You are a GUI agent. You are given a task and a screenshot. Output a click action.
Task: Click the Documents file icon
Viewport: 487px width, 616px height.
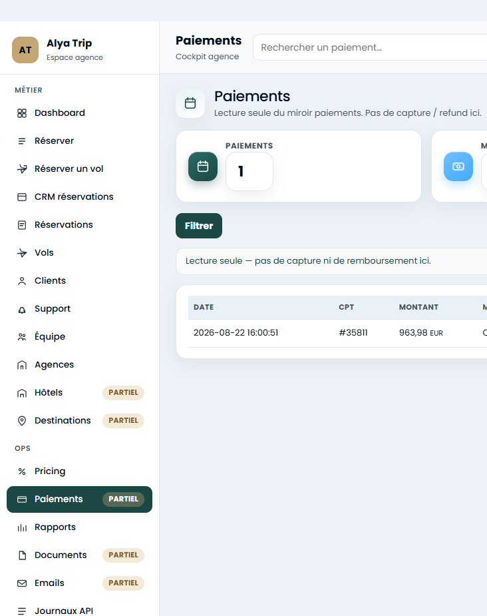(x=22, y=555)
